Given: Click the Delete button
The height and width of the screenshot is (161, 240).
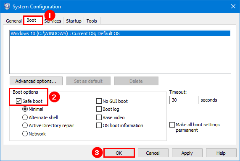Looking at the screenshot, I should point(136,81).
